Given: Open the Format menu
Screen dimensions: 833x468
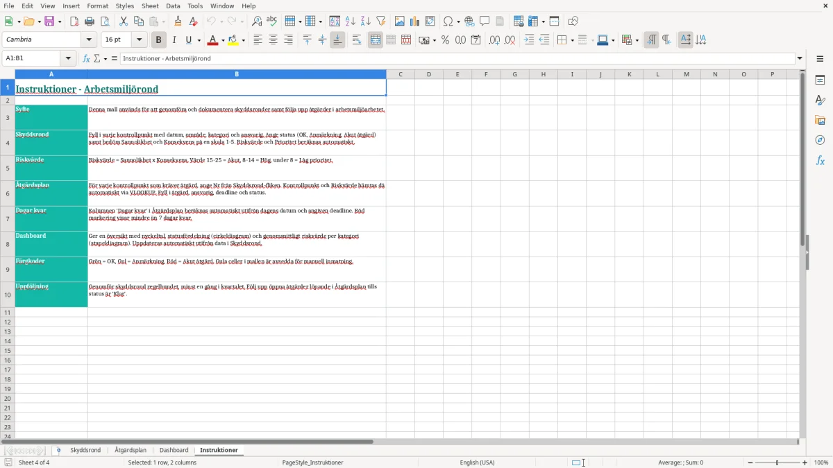Looking at the screenshot, I should [x=98, y=6].
